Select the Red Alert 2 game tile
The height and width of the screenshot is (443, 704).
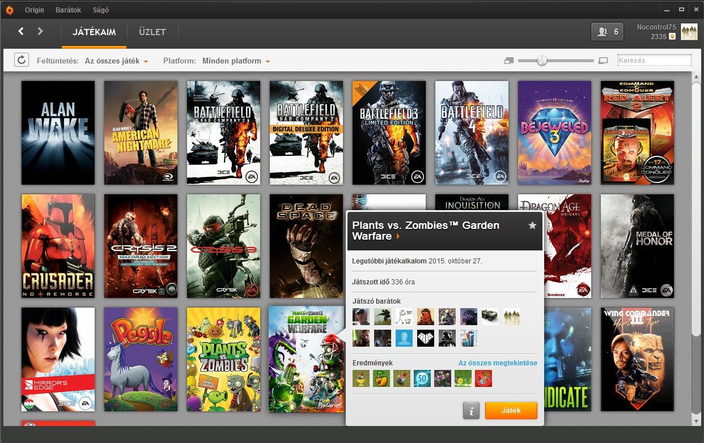pos(638,133)
